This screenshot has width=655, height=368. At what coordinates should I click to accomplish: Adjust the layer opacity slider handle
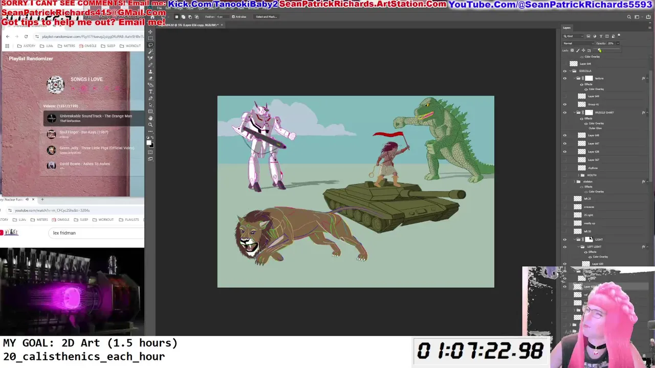click(599, 50)
